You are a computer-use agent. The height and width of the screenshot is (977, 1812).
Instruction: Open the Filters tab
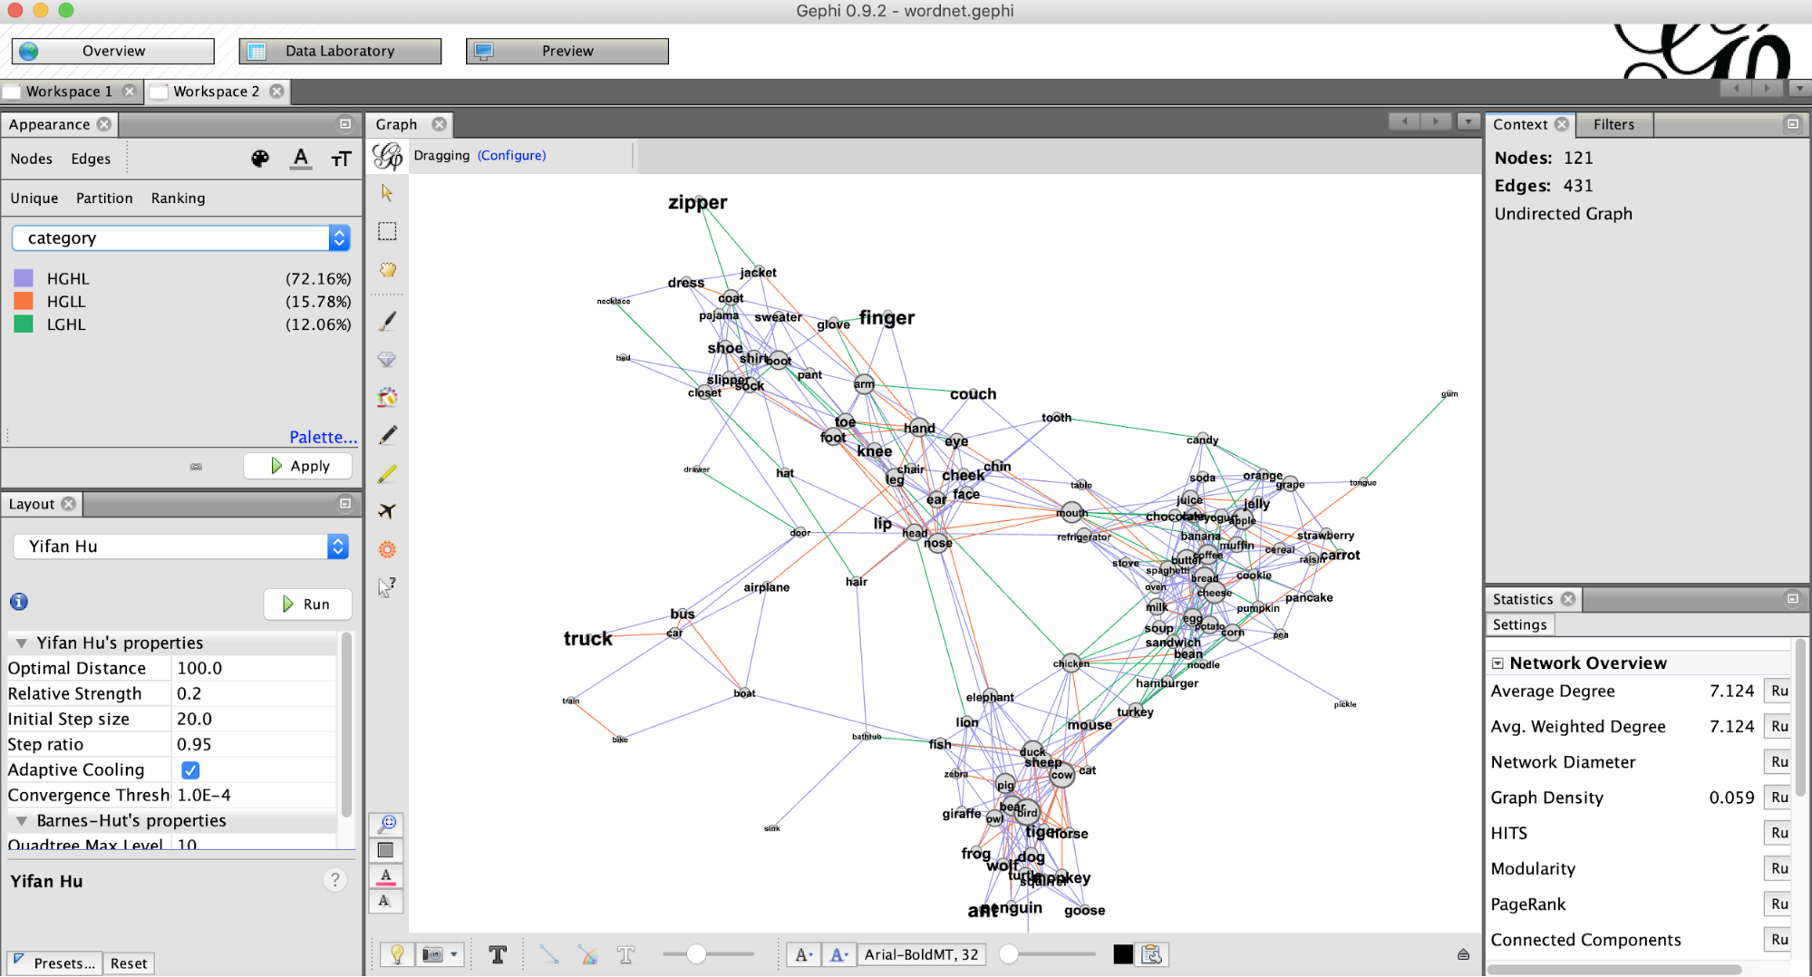click(x=1613, y=124)
